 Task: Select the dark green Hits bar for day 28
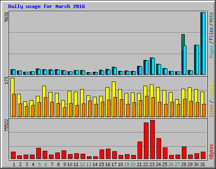tap(183, 42)
